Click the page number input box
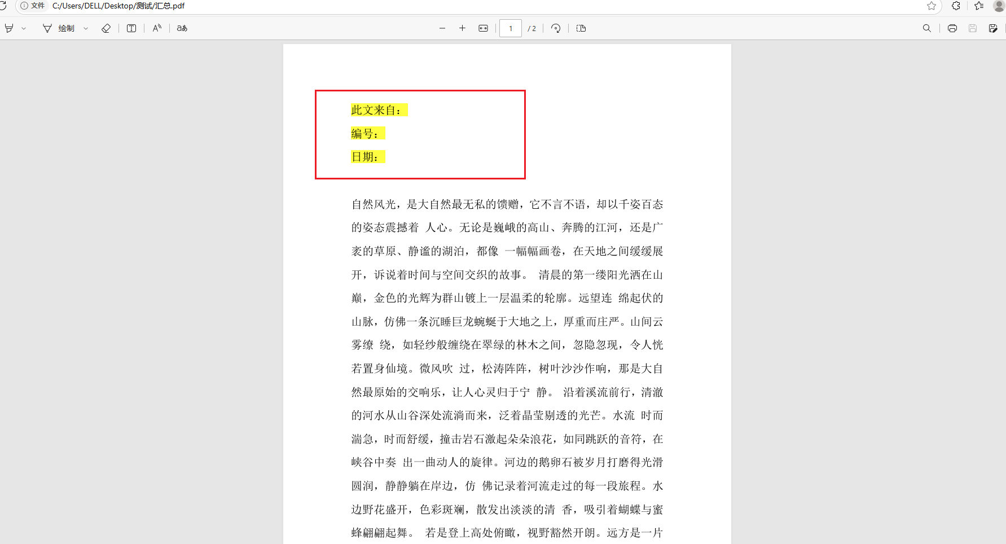The width and height of the screenshot is (1006, 544). pos(510,28)
